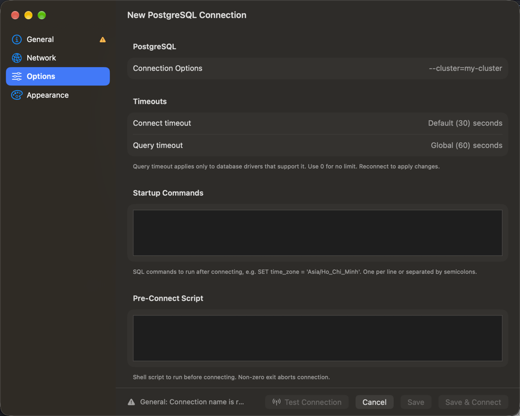Click the Test Connection button
Screen dimensions: 520x416
[307, 402]
